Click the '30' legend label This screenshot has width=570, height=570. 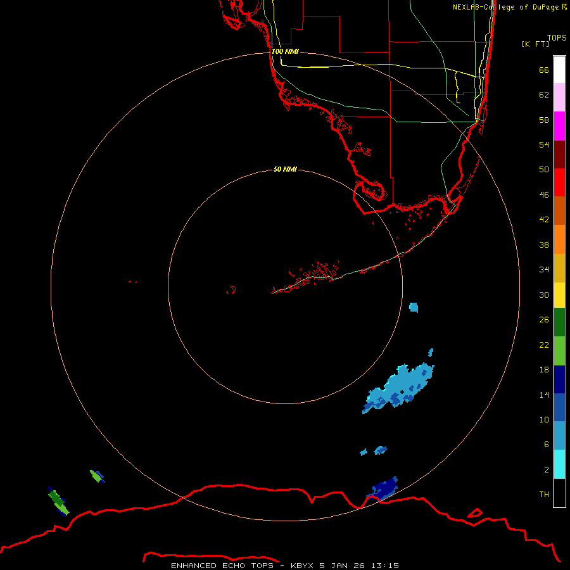point(544,294)
